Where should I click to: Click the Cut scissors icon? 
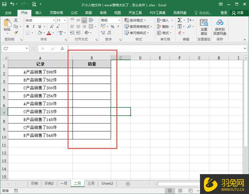16,20
